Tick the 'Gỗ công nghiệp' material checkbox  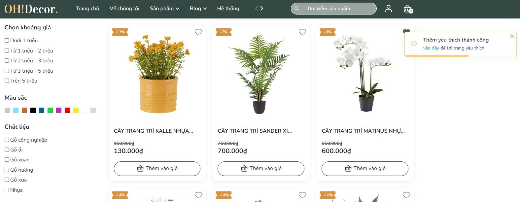pos(7,140)
